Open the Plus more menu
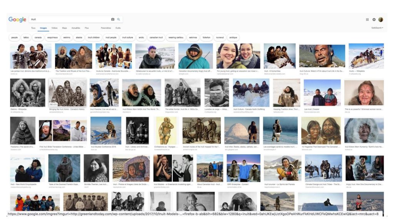Viewport: 394px width, 222px height. point(87,28)
